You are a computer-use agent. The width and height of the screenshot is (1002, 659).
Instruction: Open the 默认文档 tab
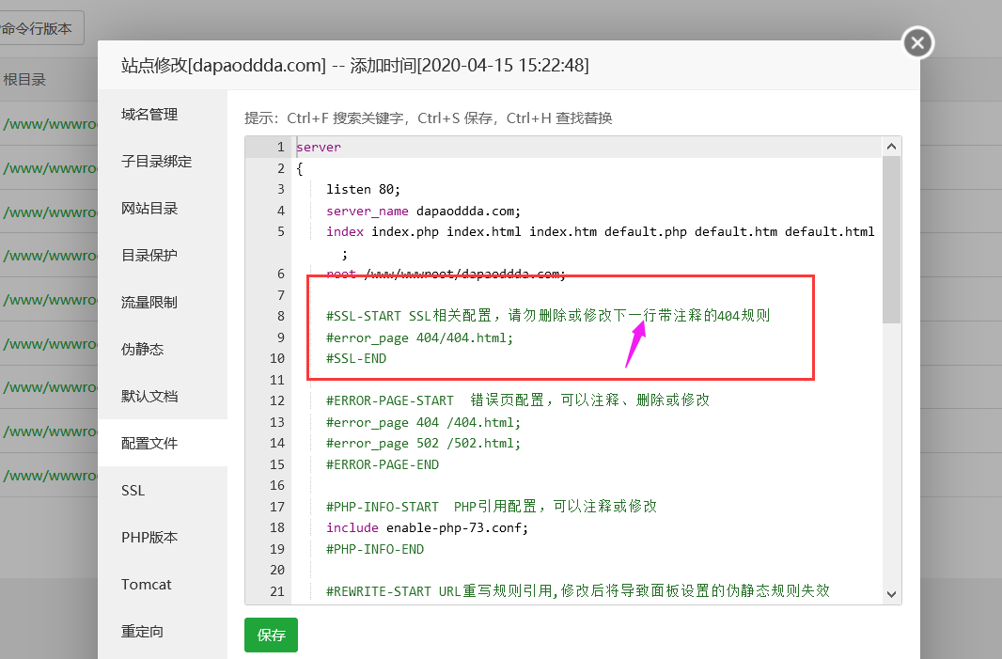pyautogui.click(x=149, y=397)
